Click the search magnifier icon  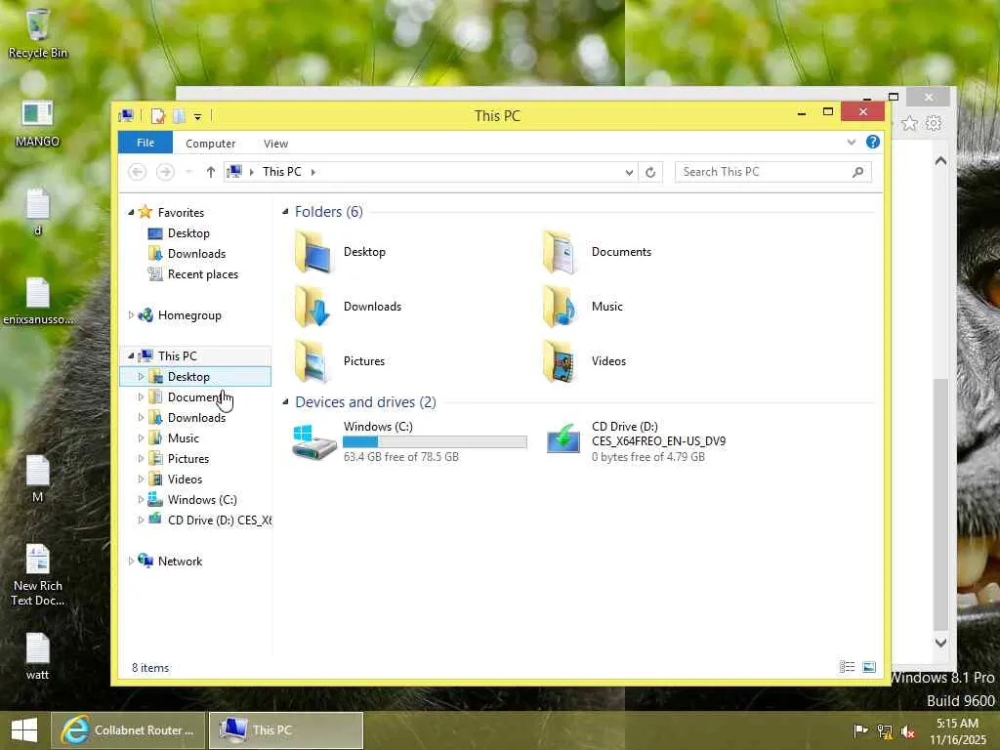(858, 172)
